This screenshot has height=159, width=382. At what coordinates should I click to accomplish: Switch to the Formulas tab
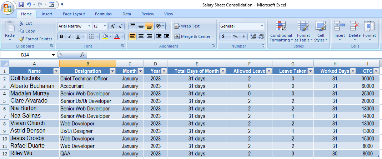click(x=103, y=14)
